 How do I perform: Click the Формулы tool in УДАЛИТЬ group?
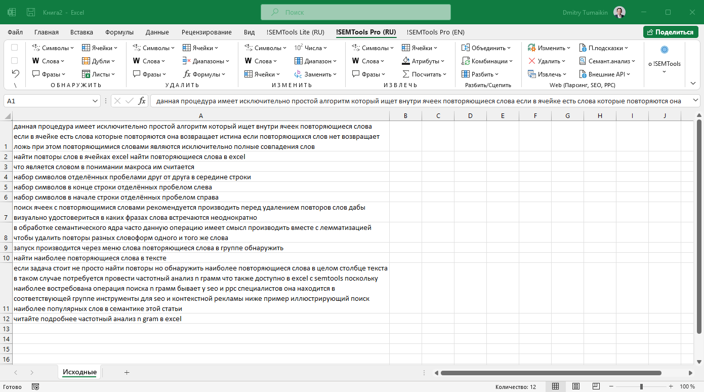pos(204,74)
